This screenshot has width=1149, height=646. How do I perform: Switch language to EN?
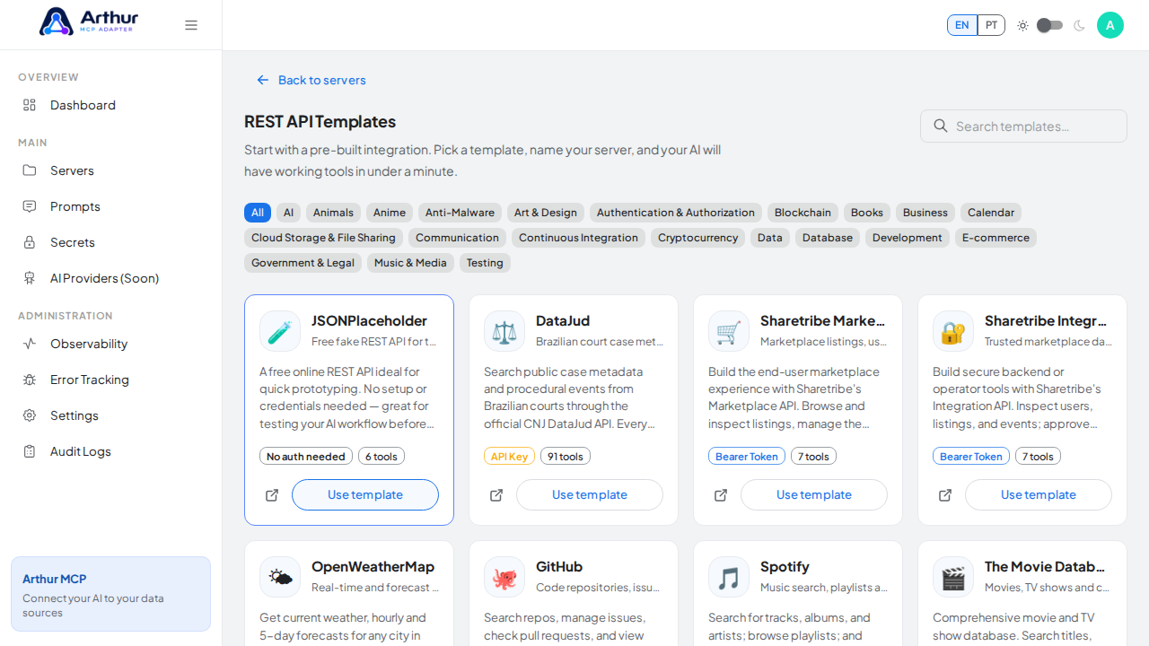click(962, 25)
